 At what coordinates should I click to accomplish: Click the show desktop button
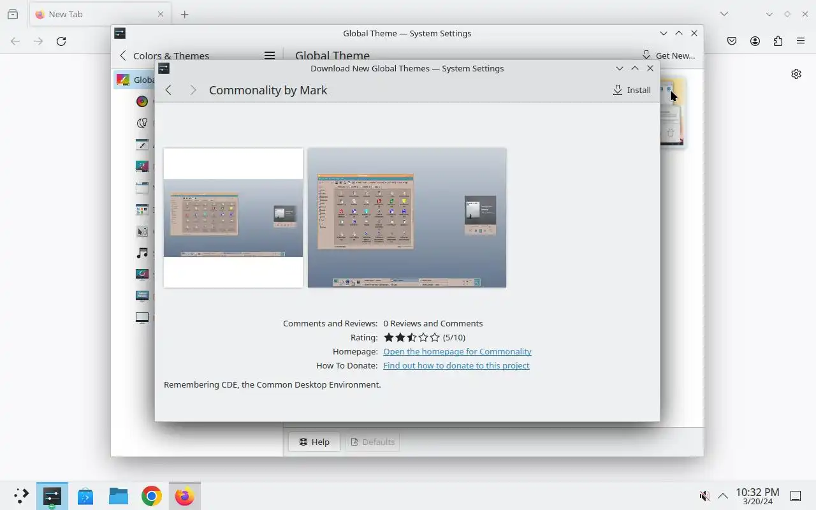[796, 496]
